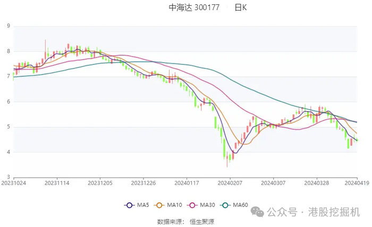The width and height of the screenshot is (372, 227).
Task: Jump to the 20240207 date label
Action: click(230, 183)
